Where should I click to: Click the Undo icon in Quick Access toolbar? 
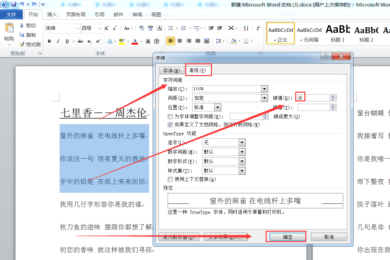pos(22,4)
